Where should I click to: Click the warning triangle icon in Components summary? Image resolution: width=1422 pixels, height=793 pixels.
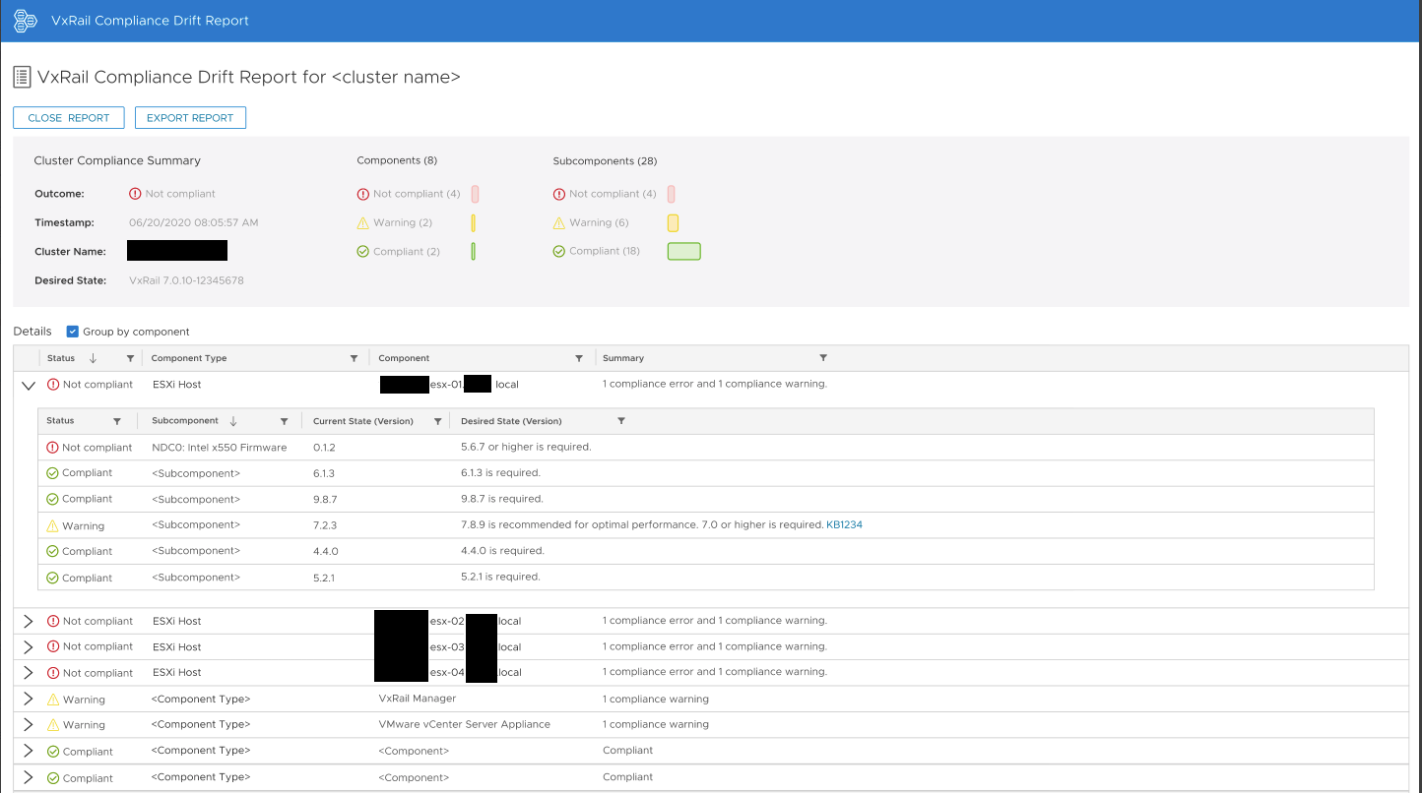[362, 222]
